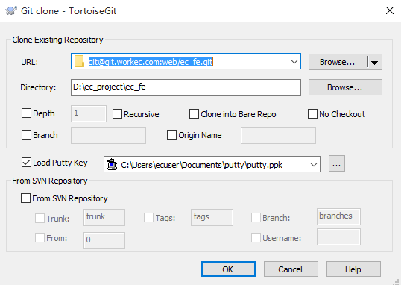
Task: Click the trunk text field
Action: [x=104, y=217]
